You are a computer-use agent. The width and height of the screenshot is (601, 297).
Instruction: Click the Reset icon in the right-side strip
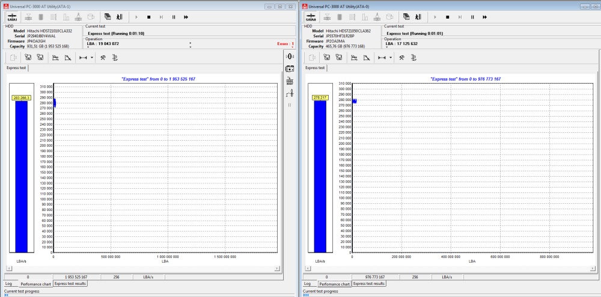pyautogui.click(x=289, y=81)
